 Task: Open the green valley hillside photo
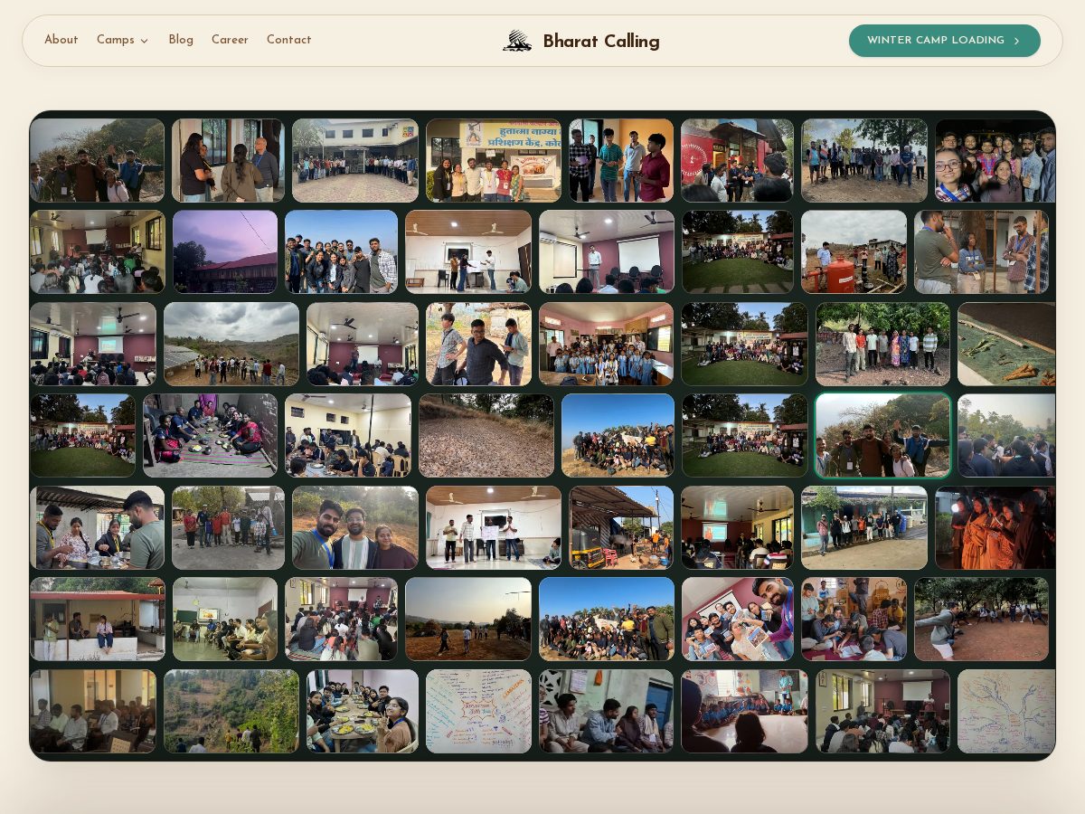click(x=231, y=711)
